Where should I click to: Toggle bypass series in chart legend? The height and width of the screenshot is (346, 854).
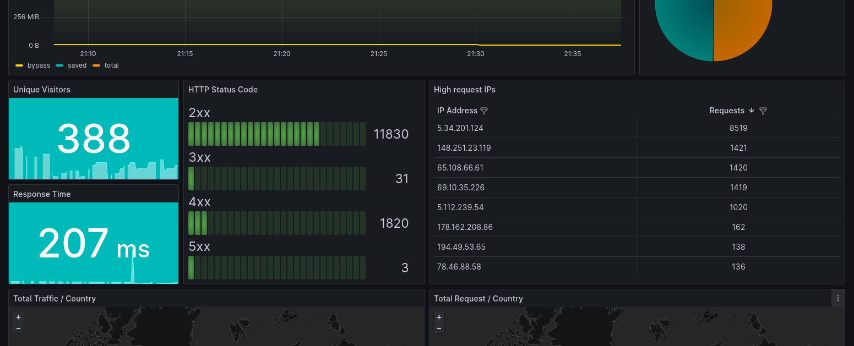(33, 65)
